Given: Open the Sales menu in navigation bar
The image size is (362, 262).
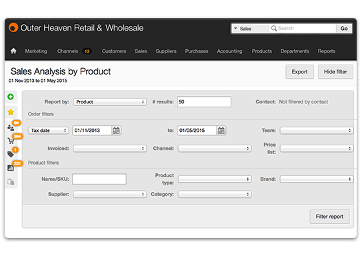Looking at the screenshot, I should coord(141,51).
